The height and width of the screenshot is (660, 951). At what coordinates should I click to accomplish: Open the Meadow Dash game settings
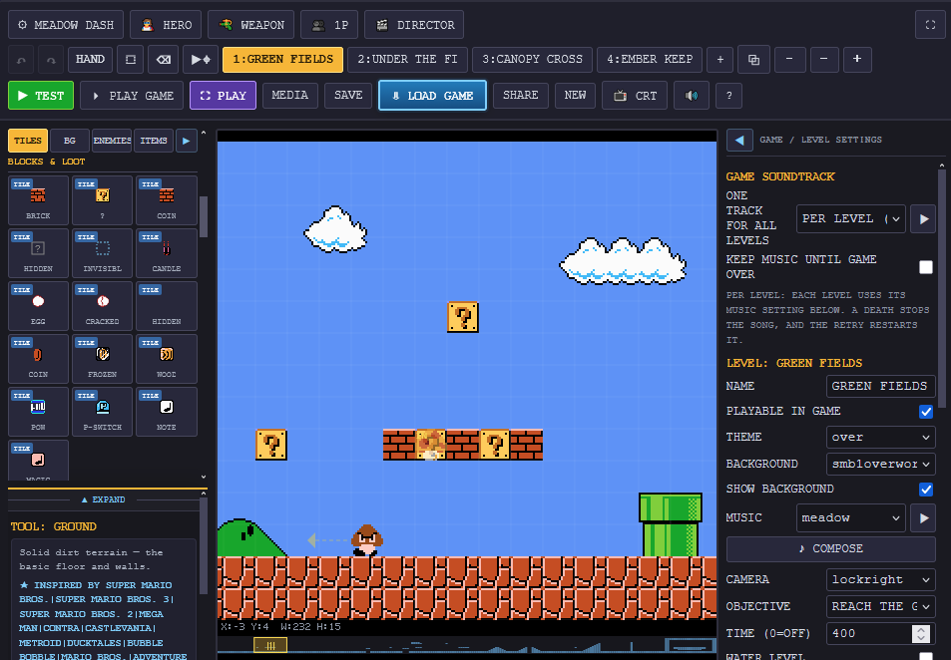click(66, 25)
